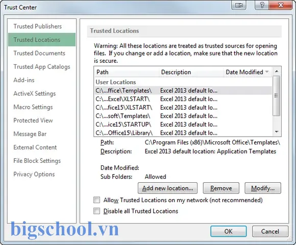This screenshot has height=245, width=296.
Task: Select the C:\...soft\Templates\ row
Action: [x=183, y=116]
